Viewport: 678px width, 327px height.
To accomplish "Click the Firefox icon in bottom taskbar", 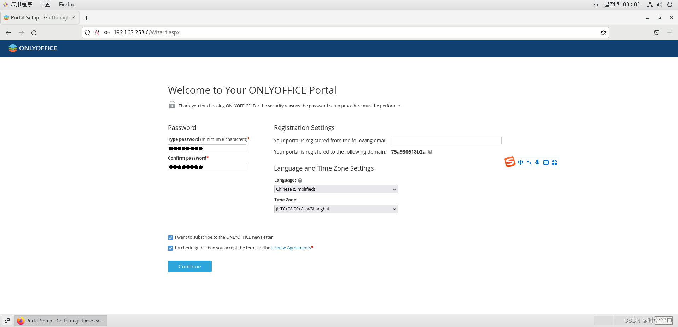I will pos(21,321).
